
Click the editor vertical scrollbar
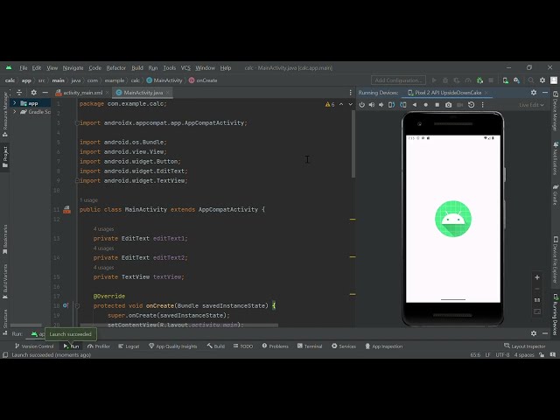tap(353, 143)
